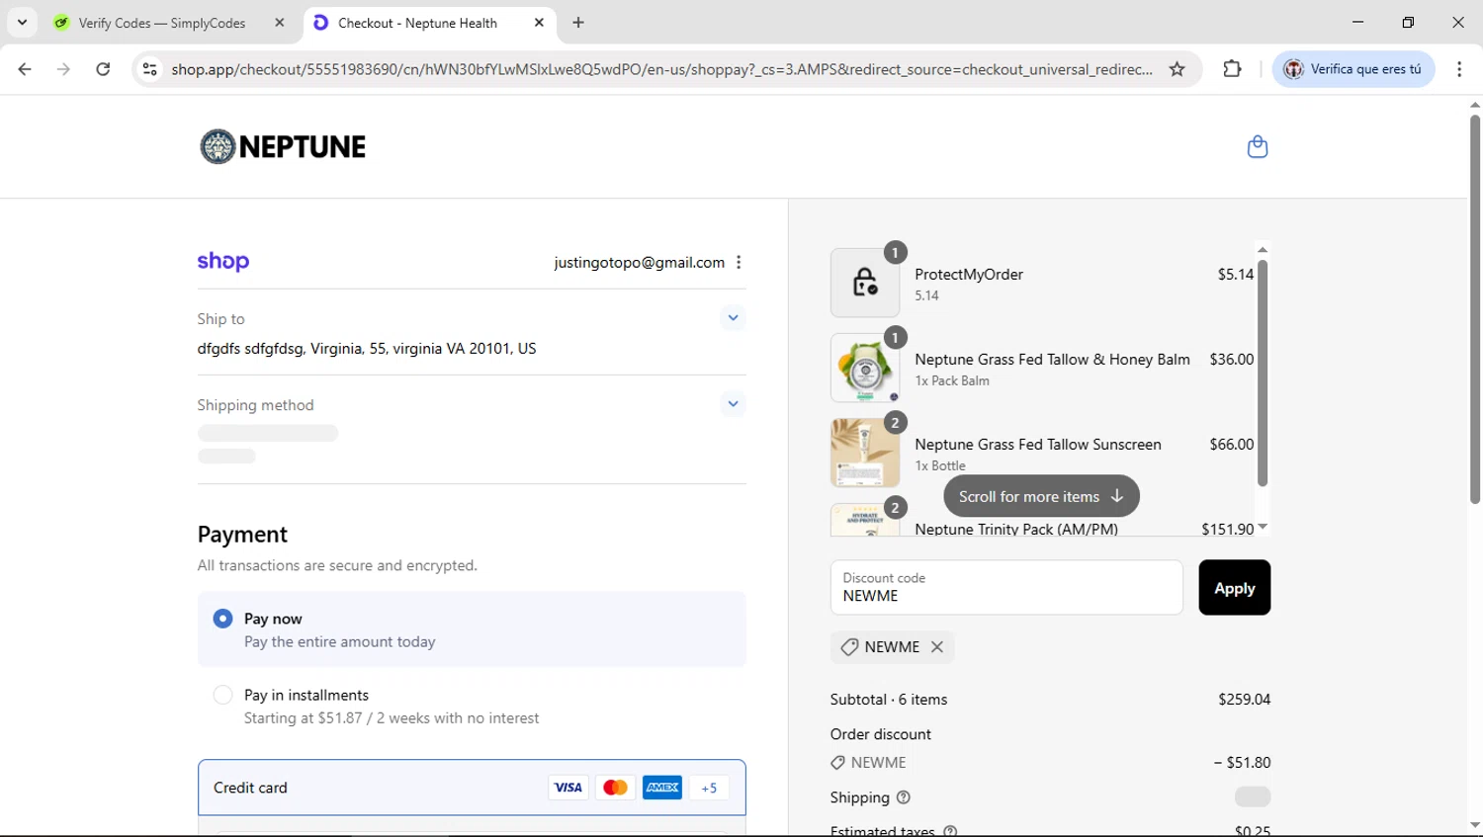Select the Pay now option
This screenshot has height=837, width=1483.
(472, 629)
